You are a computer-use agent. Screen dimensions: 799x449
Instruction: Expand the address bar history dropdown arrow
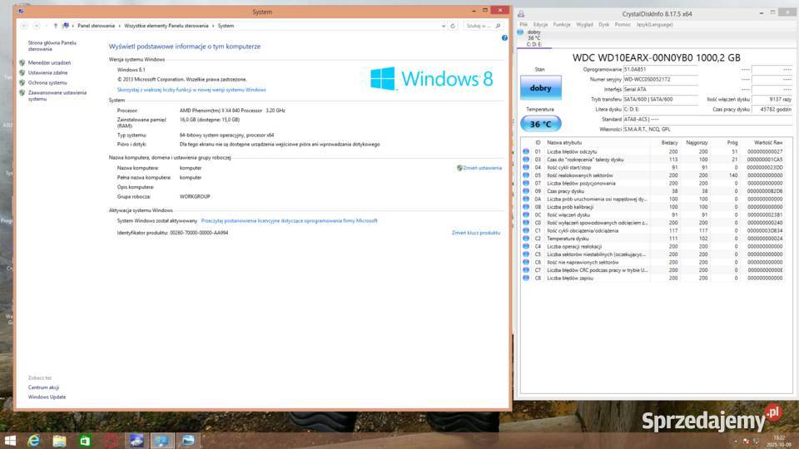[x=442, y=26]
